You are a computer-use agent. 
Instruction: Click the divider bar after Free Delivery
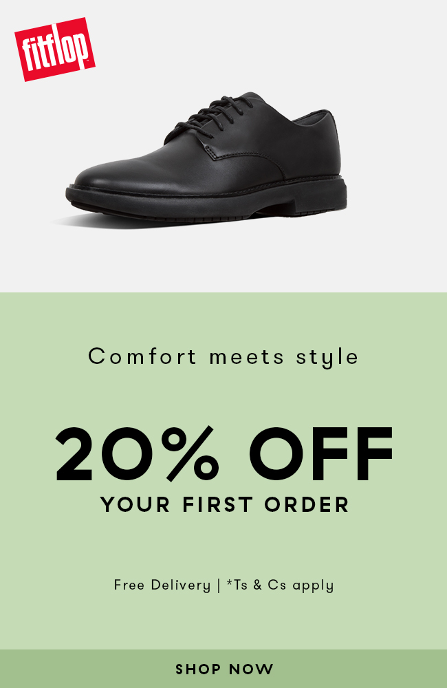(x=219, y=585)
